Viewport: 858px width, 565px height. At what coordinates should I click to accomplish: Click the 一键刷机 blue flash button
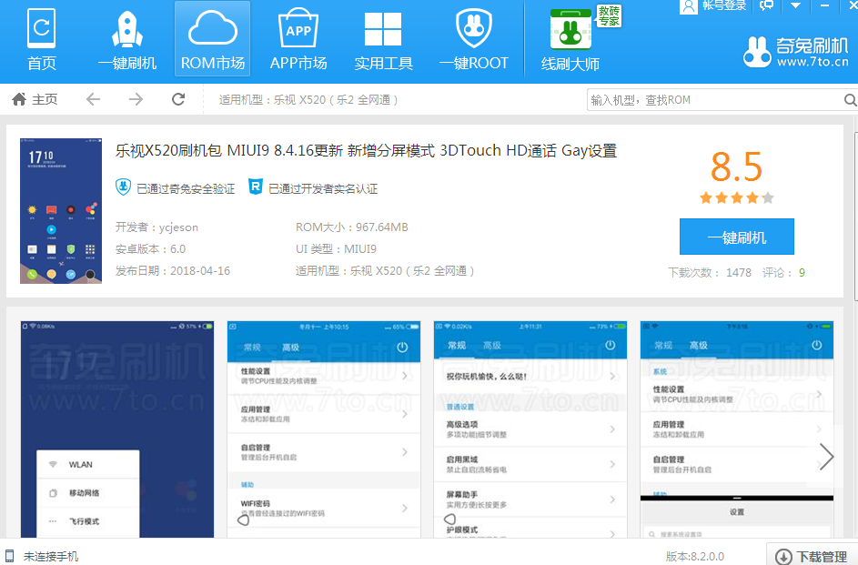point(736,237)
